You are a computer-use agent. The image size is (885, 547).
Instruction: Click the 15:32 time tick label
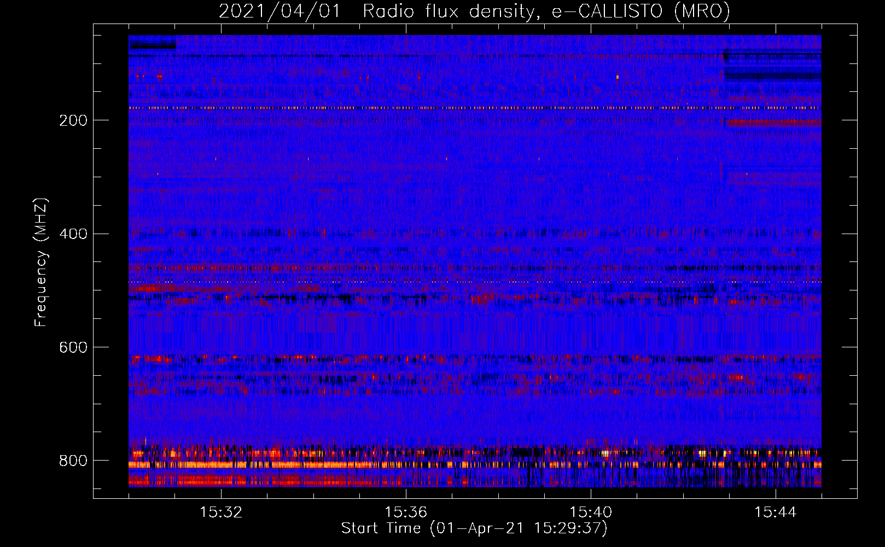[x=221, y=513]
